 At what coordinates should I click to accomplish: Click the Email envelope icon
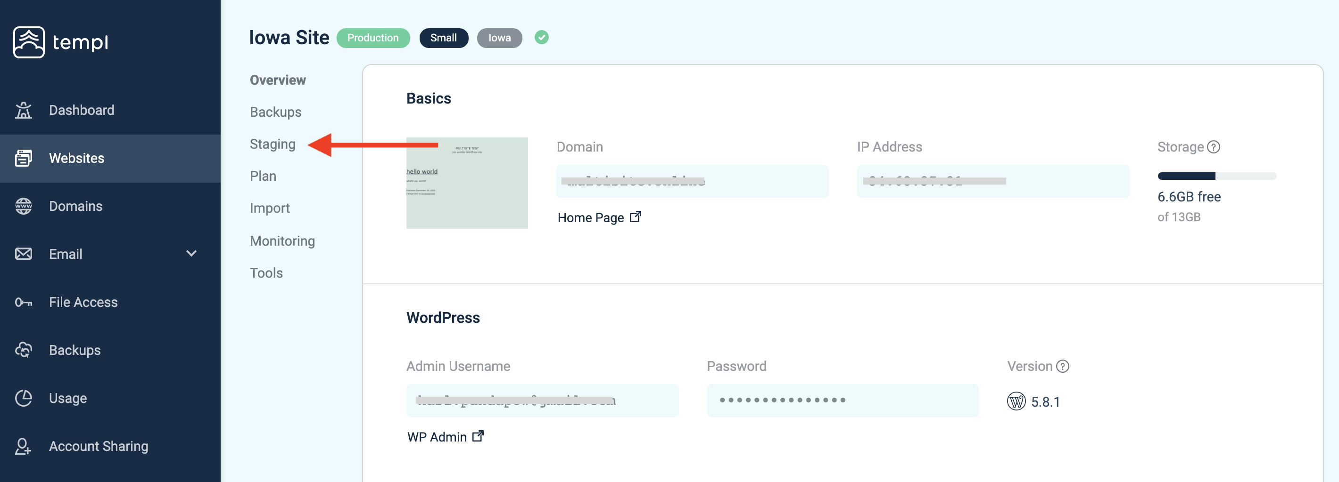(24, 254)
